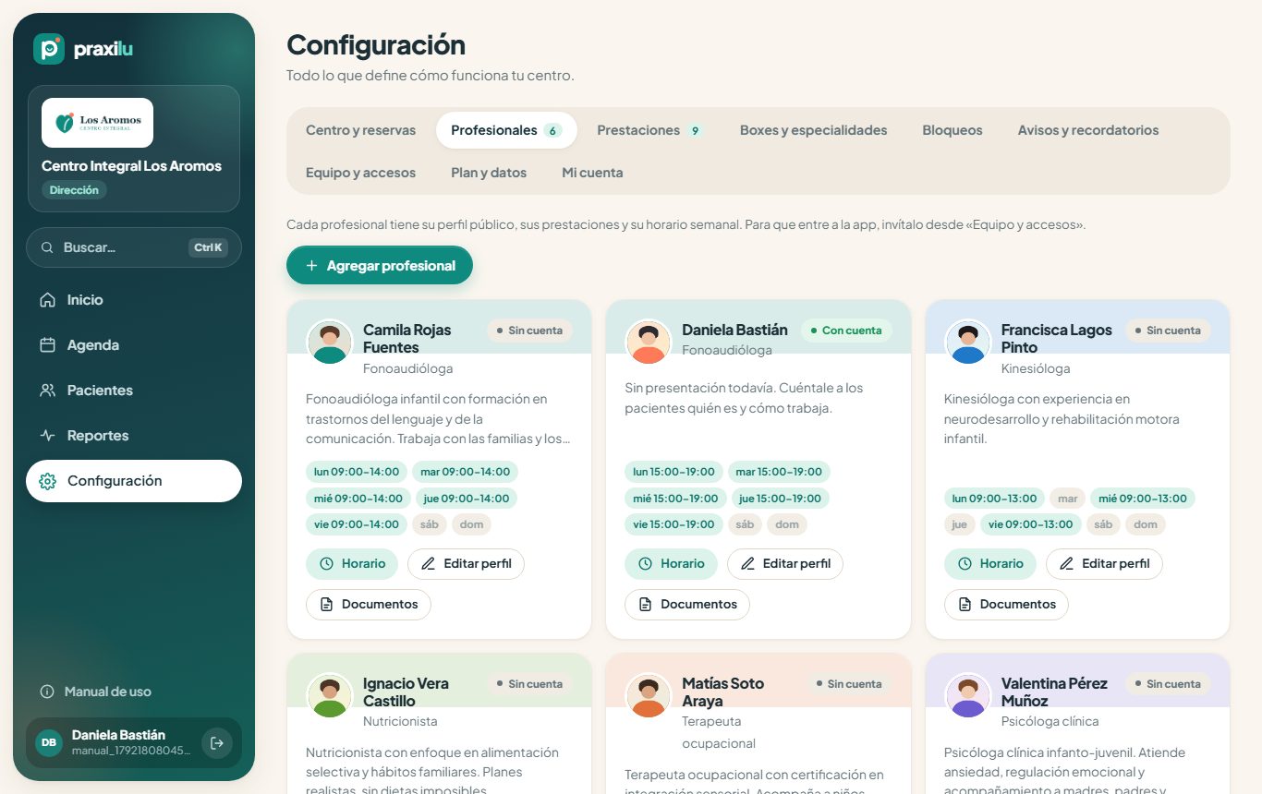Screen dimensions: 1262x794
Task: Open Horario for Camila Rojas Fuentes
Action: 352,563
